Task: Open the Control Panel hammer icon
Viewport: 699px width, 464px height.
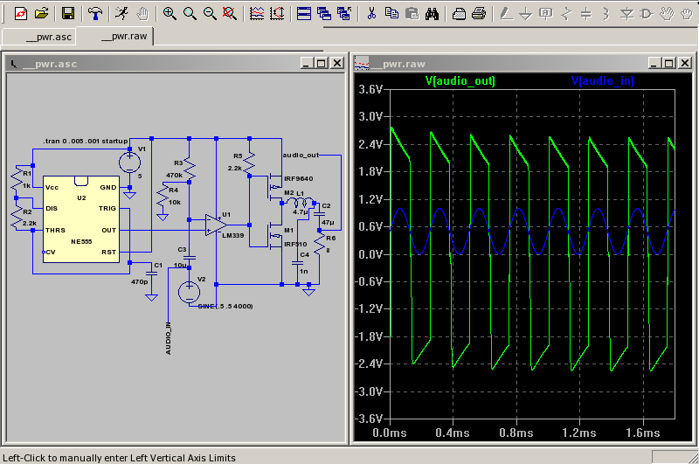Action: coord(94,13)
